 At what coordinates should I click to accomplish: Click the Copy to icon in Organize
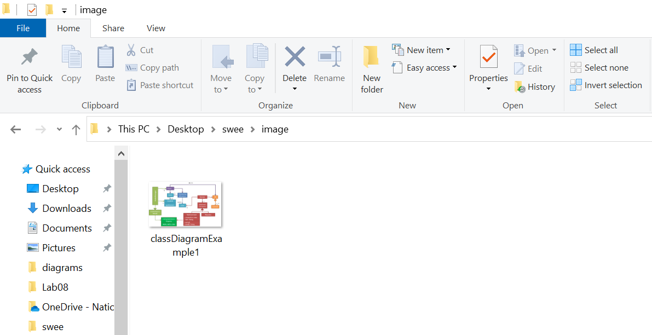[257, 57]
